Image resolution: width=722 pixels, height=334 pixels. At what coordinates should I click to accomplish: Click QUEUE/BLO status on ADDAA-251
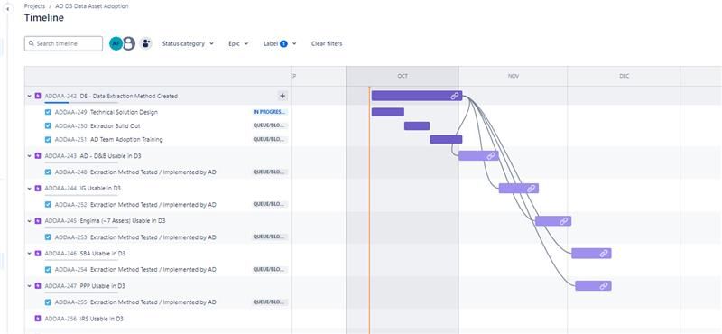270,139
